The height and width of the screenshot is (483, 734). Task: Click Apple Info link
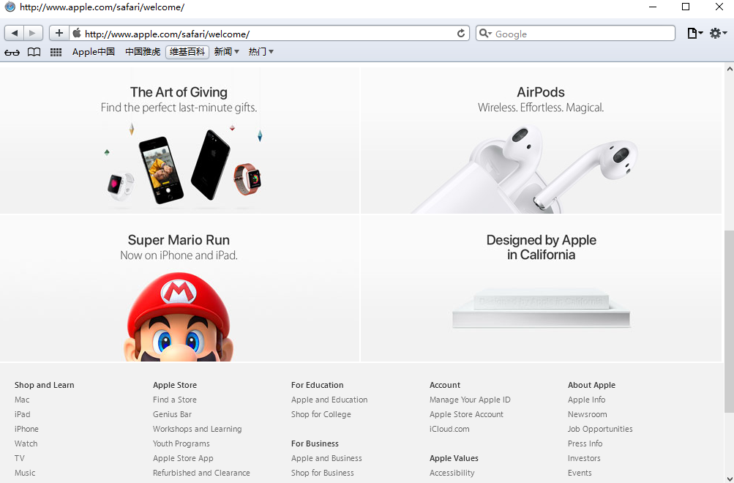click(587, 400)
